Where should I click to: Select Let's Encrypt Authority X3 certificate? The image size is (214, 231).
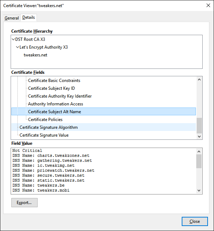click(x=44, y=47)
